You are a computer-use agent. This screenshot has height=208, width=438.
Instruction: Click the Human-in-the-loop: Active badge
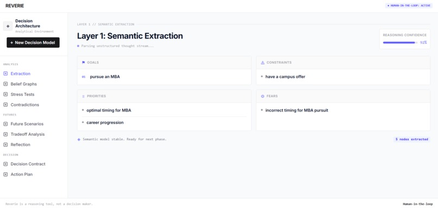[x=409, y=5]
